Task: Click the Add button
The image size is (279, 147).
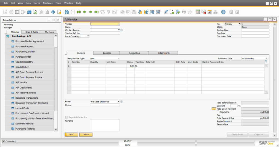Action: [71, 134]
